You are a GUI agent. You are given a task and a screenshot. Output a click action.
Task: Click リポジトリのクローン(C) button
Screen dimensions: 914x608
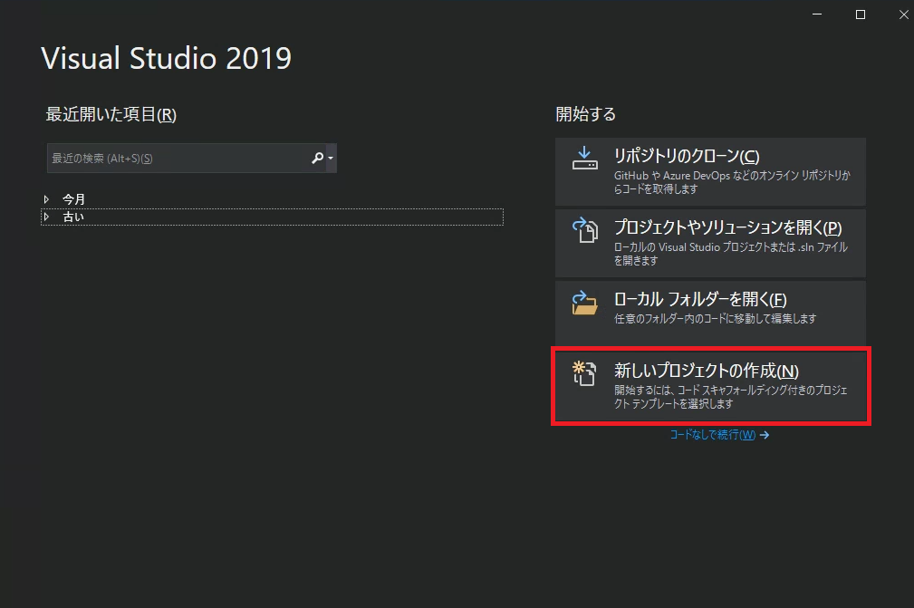point(710,171)
